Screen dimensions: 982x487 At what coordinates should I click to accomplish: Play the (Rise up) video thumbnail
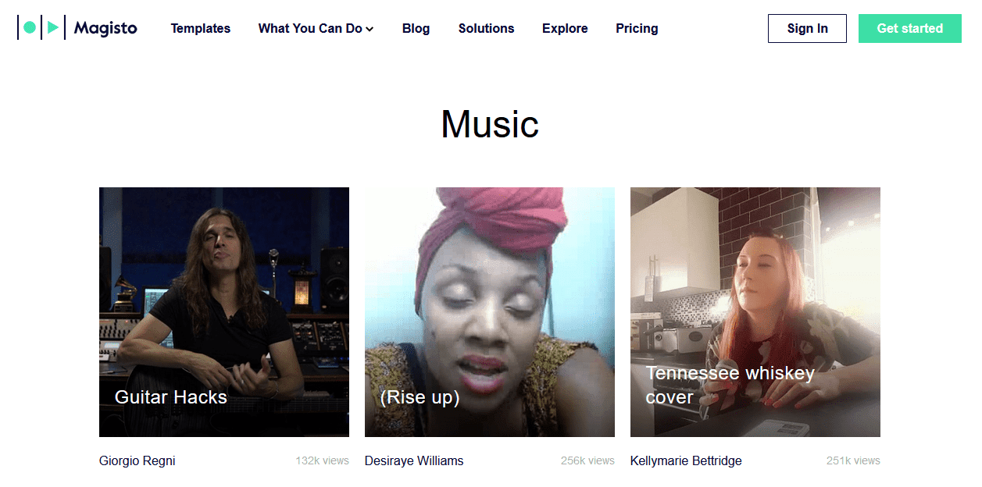pos(490,312)
